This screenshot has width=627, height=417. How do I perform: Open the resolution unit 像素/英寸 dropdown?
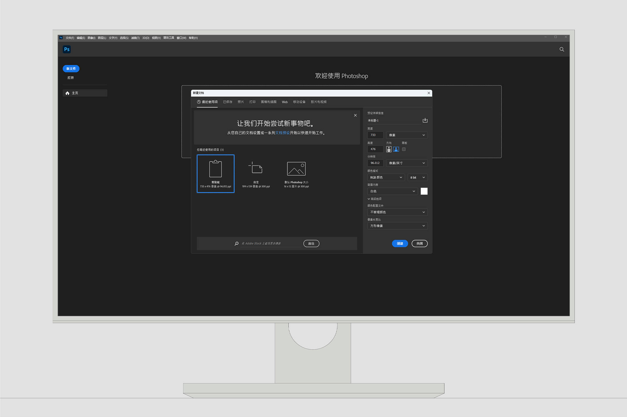pyautogui.click(x=407, y=163)
